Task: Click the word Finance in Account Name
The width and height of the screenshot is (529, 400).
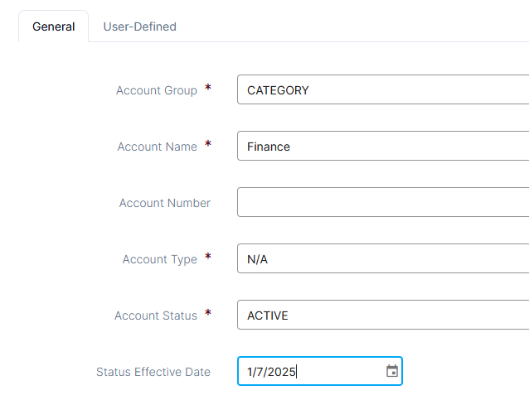Action: pyautogui.click(x=269, y=147)
